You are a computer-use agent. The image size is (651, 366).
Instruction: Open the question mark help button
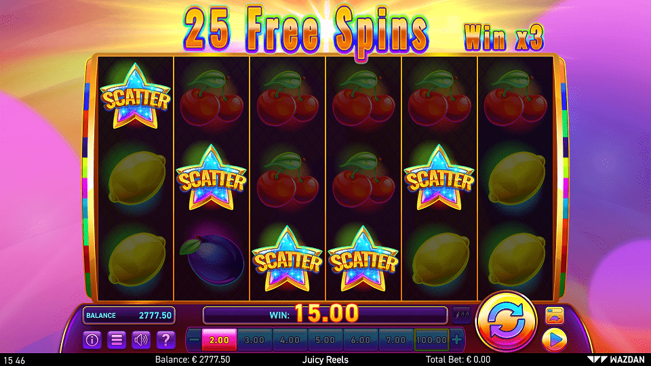point(165,340)
